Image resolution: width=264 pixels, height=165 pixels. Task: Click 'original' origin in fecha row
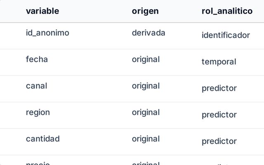[x=146, y=59]
